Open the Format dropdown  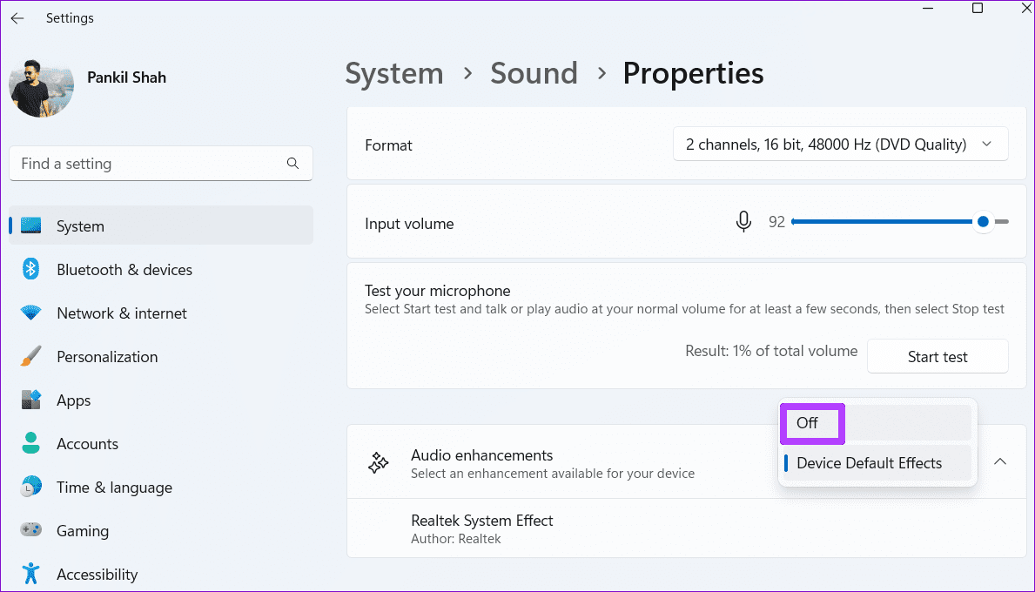(x=839, y=144)
